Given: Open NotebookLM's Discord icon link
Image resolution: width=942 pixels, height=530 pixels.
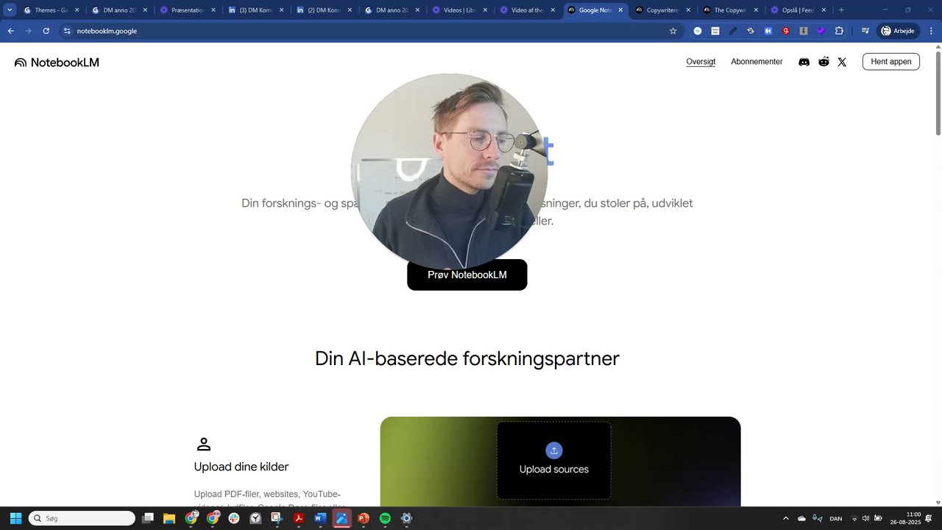Looking at the screenshot, I should pos(804,62).
